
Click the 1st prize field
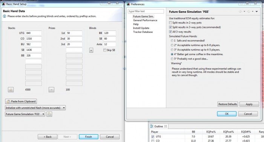click(74, 33)
